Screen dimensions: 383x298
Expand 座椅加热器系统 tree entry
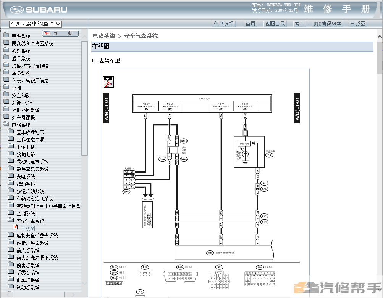pyautogui.click(x=32, y=243)
